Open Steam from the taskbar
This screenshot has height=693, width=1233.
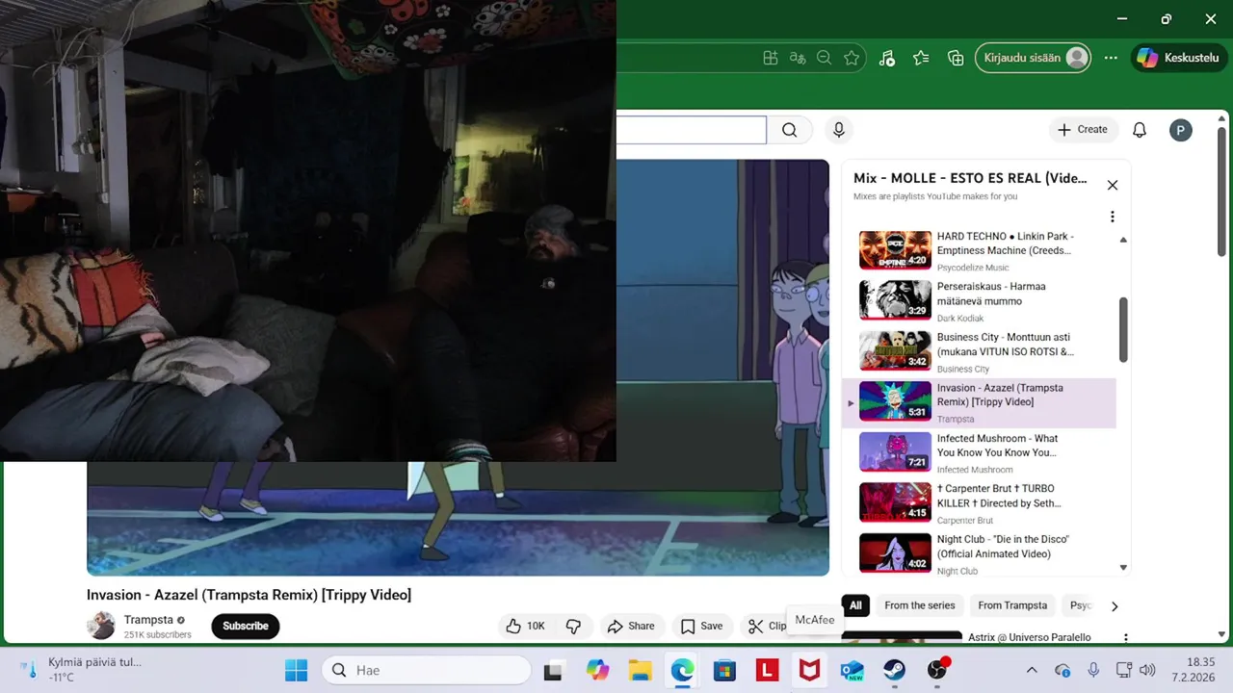point(894,670)
